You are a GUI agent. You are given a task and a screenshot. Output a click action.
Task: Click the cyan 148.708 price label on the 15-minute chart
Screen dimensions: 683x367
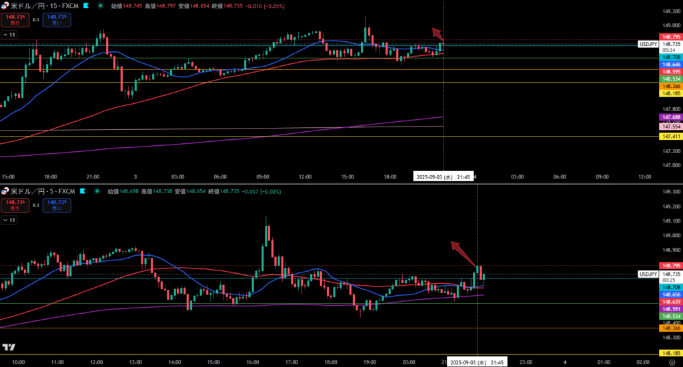pos(671,57)
